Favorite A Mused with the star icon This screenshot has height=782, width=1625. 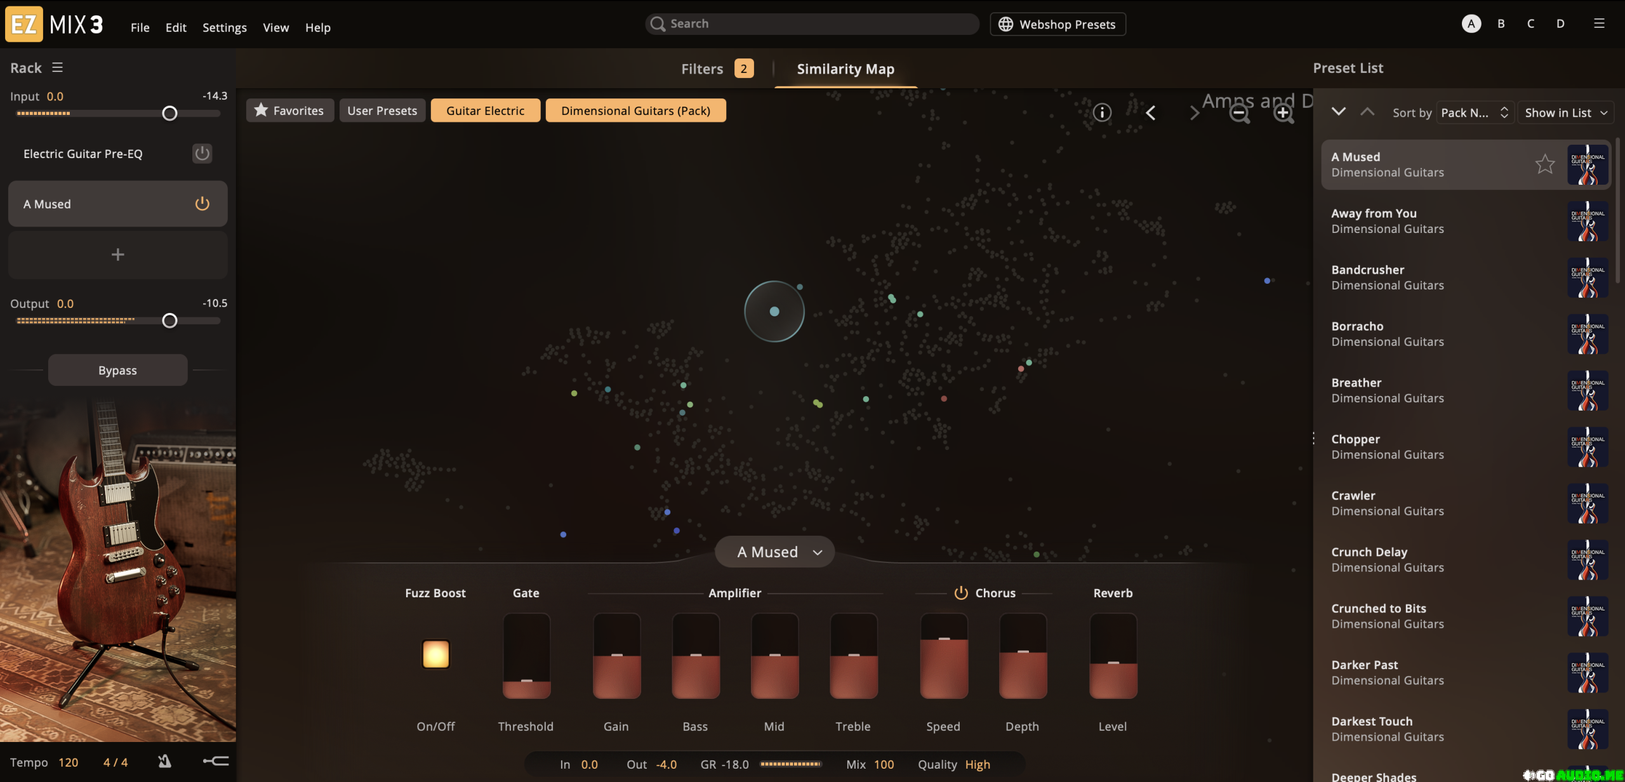click(x=1544, y=164)
